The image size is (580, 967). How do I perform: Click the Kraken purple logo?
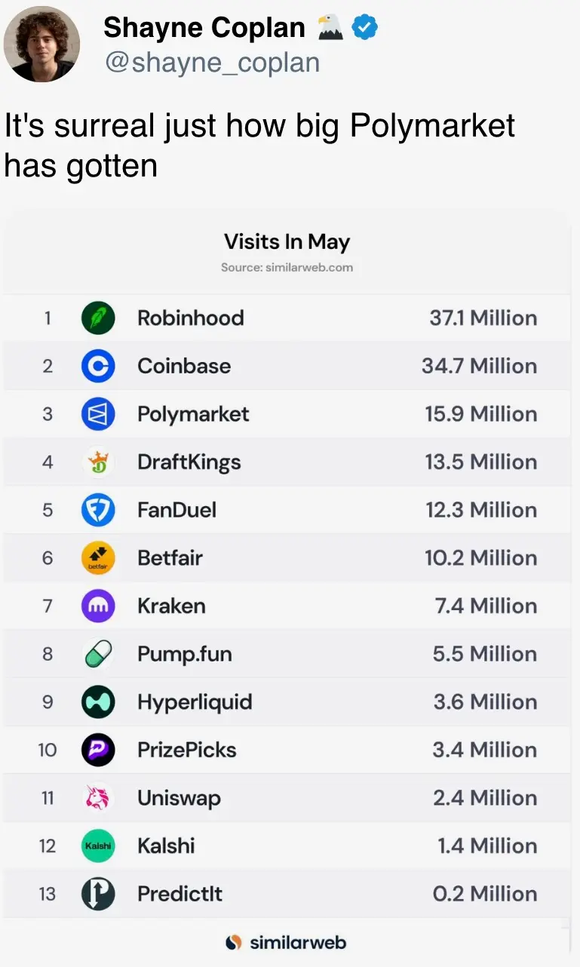[98, 606]
